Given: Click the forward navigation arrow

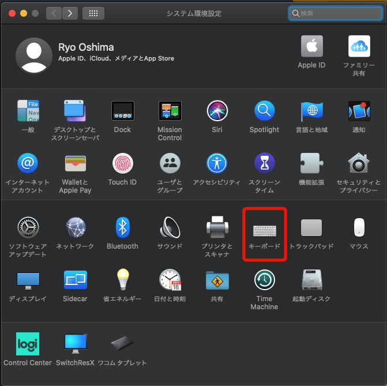Looking at the screenshot, I should (70, 13).
